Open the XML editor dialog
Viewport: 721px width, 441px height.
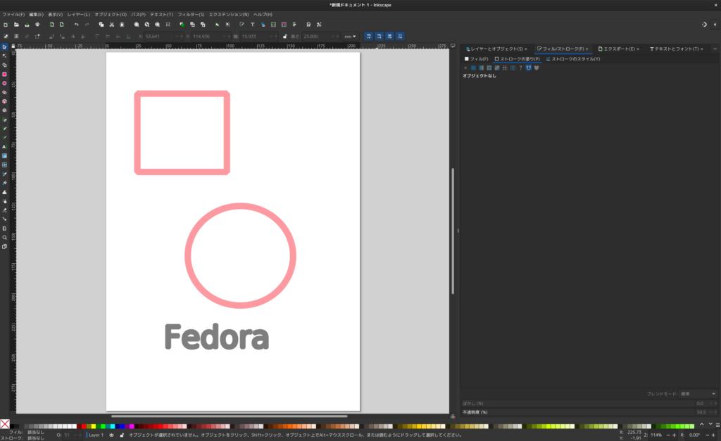(x=274, y=25)
